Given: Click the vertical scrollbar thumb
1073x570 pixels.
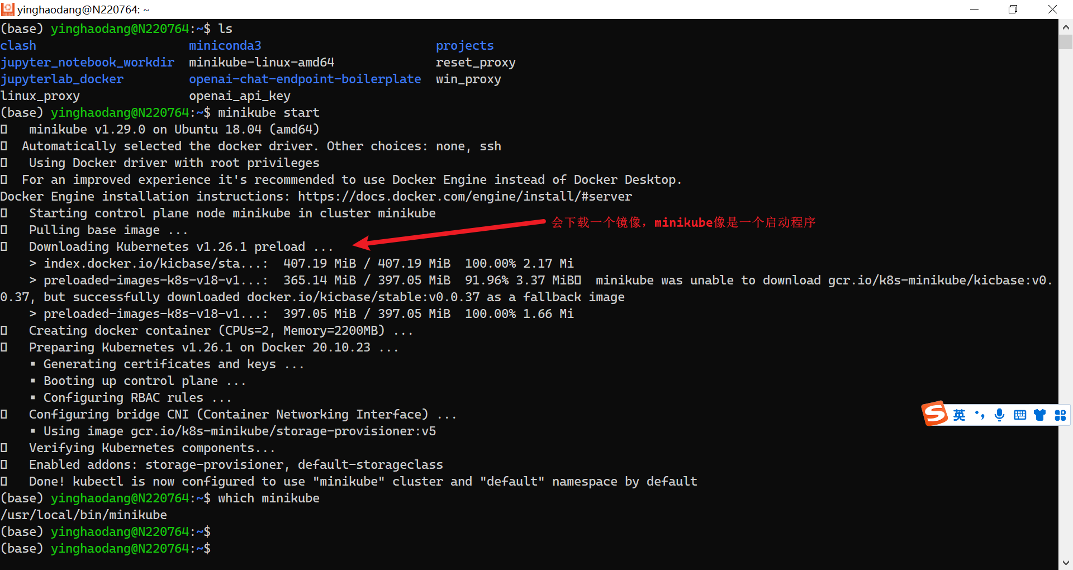Looking at the screenshot, I should tap(1066, 42).
